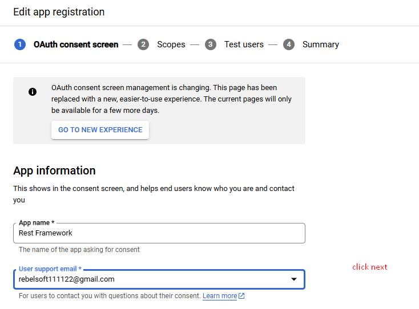419x309 pixels.
Task: Click the OAuth management is changing notice text
Action: (x=171, y=99)
